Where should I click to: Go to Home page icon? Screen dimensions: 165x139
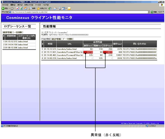(25, 8)
